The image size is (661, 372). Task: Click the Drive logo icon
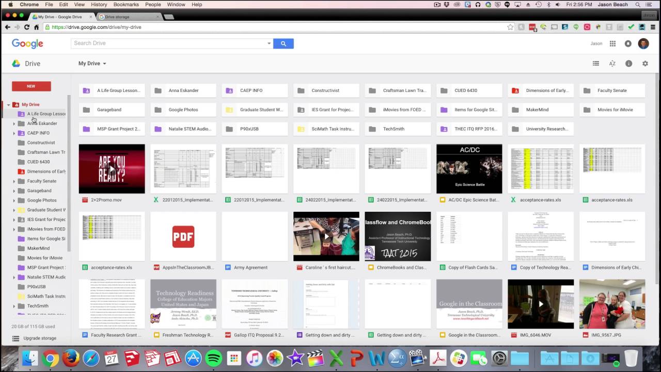click(17, 64)
